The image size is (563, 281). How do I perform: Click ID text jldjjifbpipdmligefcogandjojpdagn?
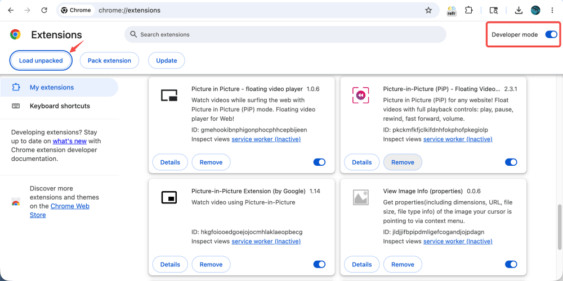434,232
